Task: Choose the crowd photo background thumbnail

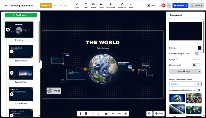Action: [x=194, y=98]
